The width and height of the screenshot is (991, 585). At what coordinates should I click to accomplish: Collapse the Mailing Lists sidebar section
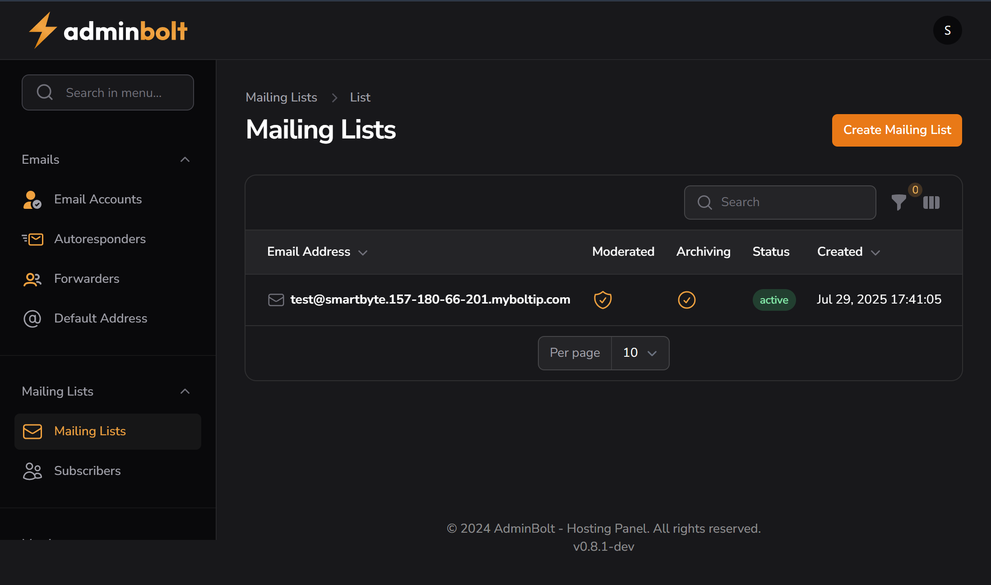(185, 391)
